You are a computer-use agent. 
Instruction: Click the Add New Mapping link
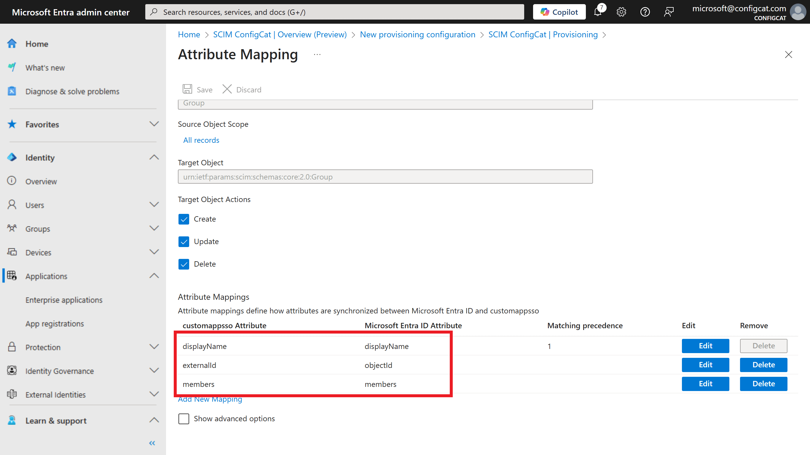tap(210, 399)
